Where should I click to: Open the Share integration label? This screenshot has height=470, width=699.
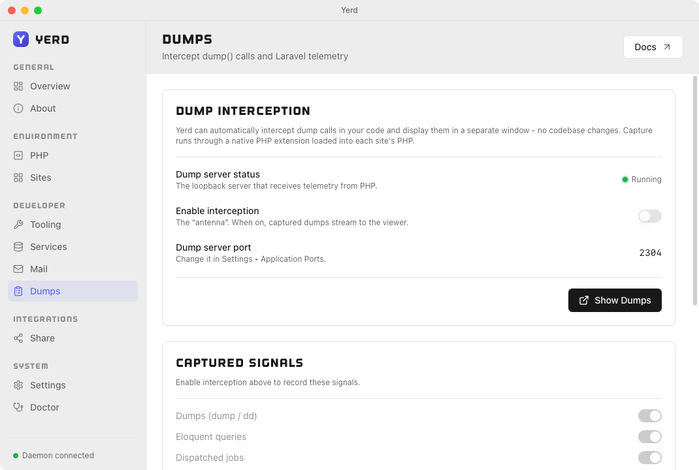click(42, 338)
